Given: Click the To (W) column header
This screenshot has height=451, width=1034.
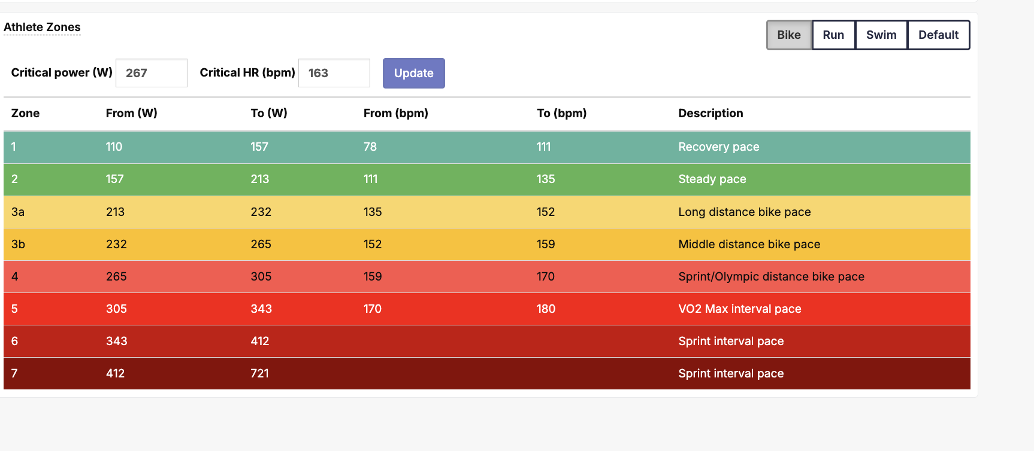Looking at the screenshot, I should (x=269, y=113).
